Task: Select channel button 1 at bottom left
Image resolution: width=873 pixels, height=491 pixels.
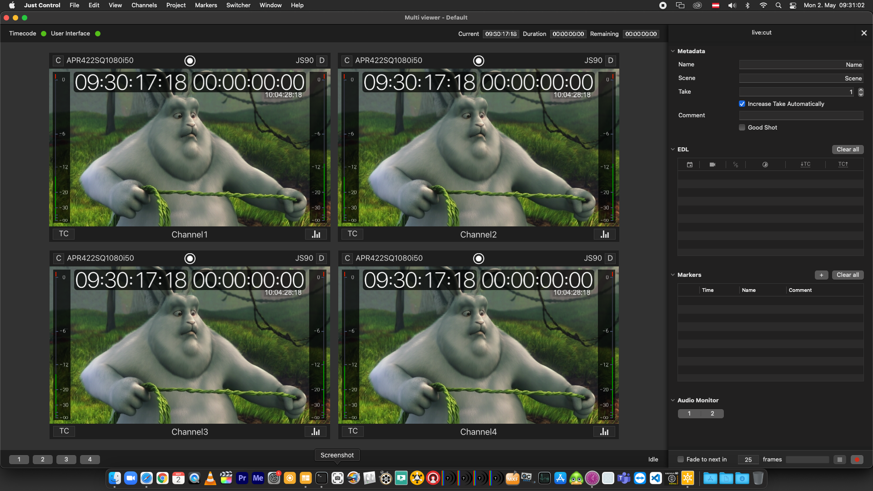Action: [19, 459]
